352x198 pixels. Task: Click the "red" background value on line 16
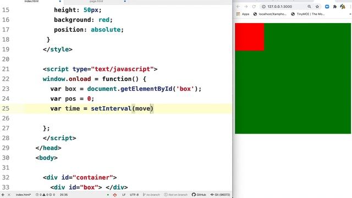click(x=104, y=20)
